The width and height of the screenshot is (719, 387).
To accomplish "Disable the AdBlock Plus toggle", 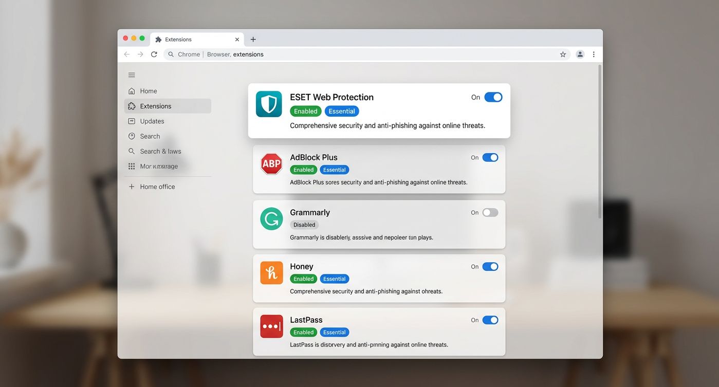I will tap(490, 158).
